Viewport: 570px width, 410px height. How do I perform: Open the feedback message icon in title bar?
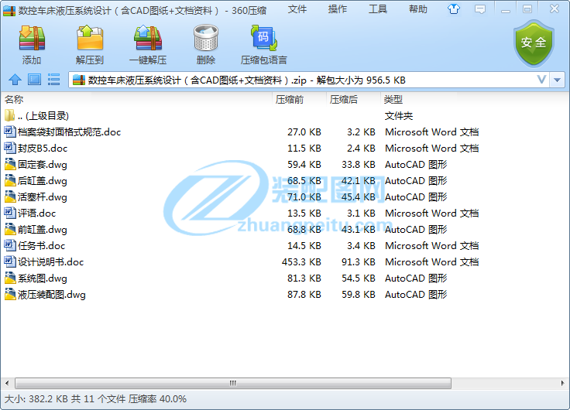pos(480,9)
